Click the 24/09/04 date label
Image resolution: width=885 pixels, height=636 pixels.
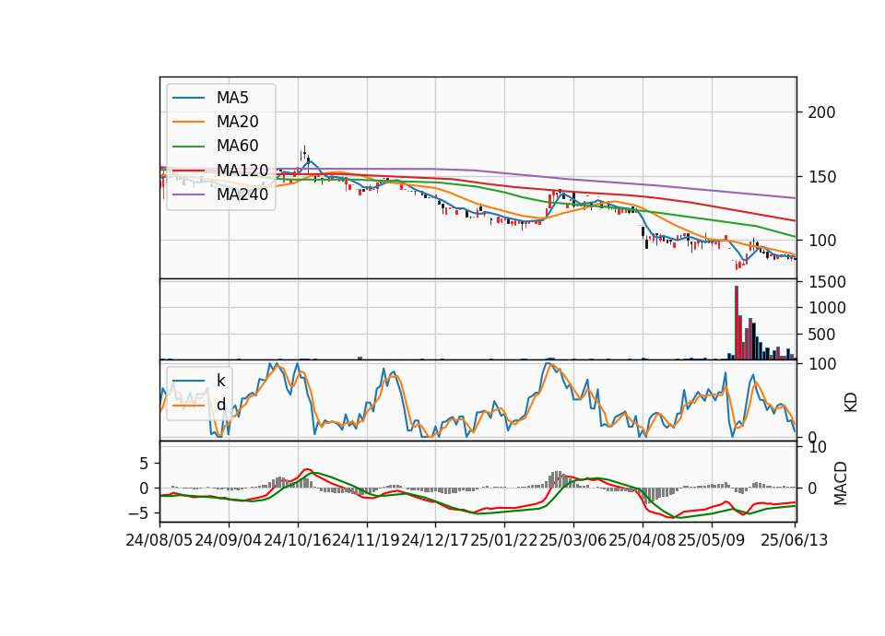coord(229,540)
